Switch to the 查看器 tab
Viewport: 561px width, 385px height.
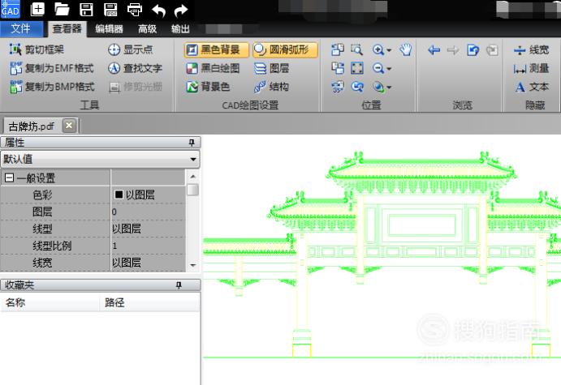(67, 28)
